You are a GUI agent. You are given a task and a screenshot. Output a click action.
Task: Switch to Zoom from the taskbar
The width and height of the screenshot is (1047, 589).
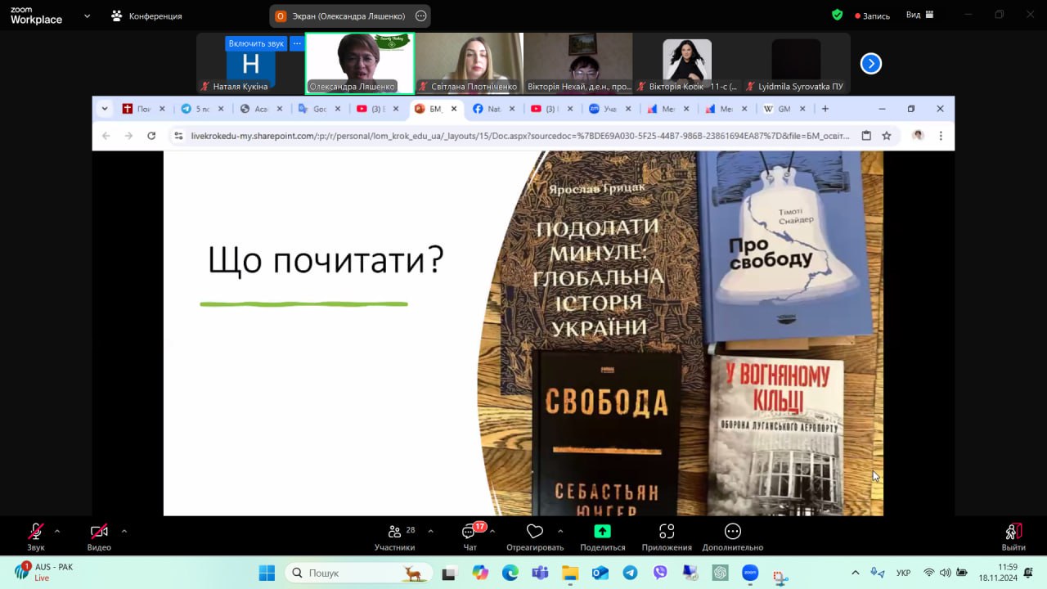[x=750, y=573]
